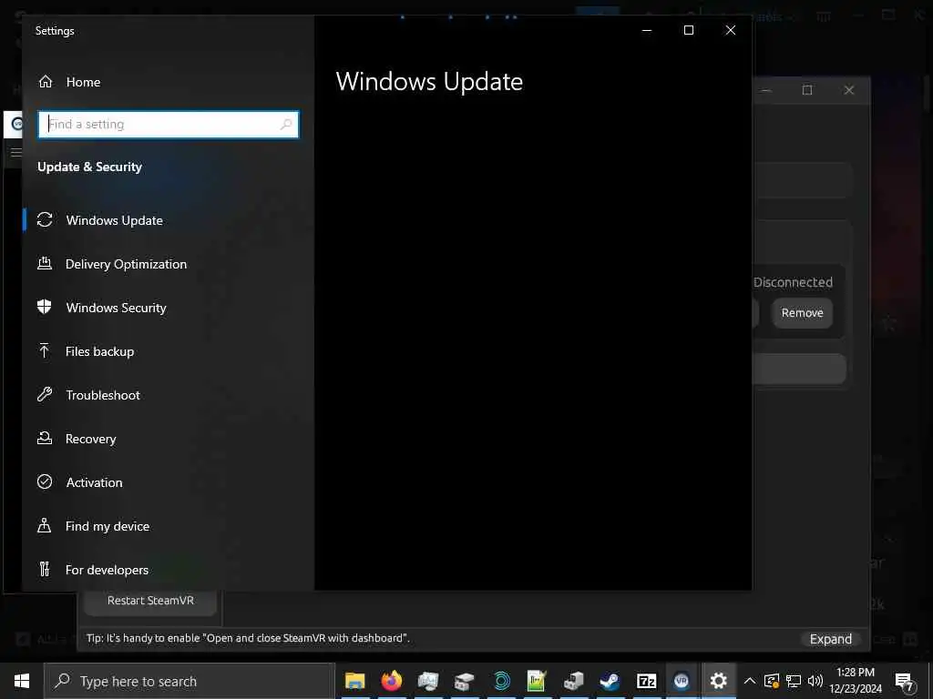
Task: Open Delivery Optimization settings
Action: pyautogui.click(x=126, y=264)
